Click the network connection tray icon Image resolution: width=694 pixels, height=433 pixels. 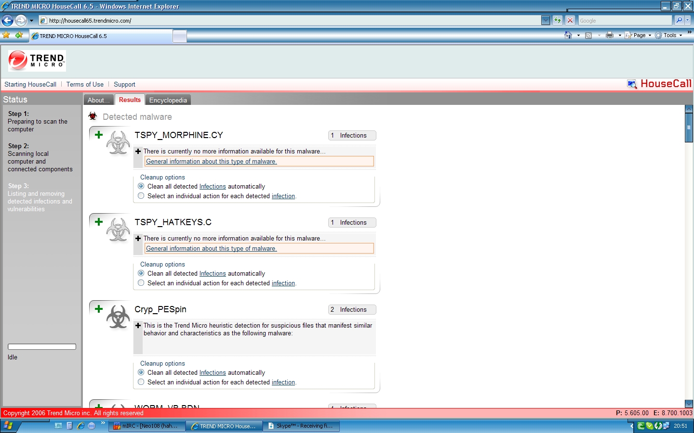(x=666, y=426)
